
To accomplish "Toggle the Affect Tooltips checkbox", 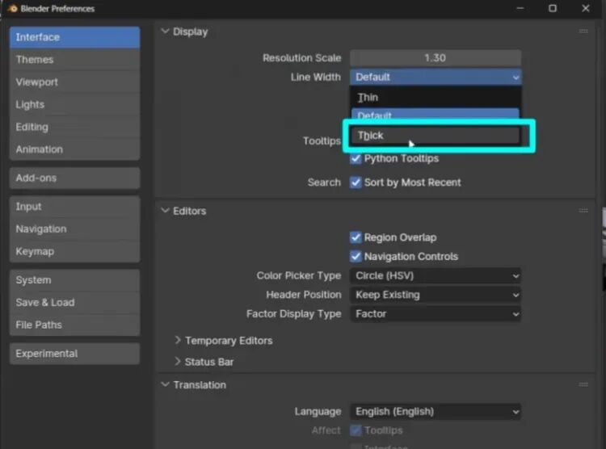I will pos(356,430).
